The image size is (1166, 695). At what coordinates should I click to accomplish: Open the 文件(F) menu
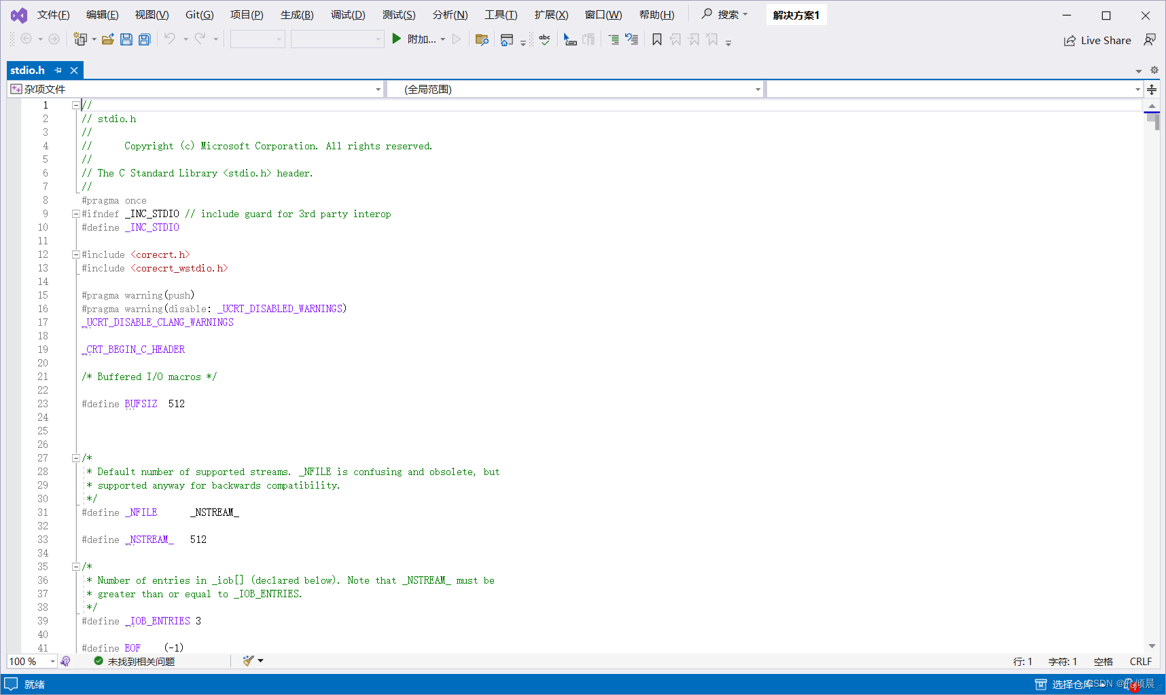pos(53,15)
